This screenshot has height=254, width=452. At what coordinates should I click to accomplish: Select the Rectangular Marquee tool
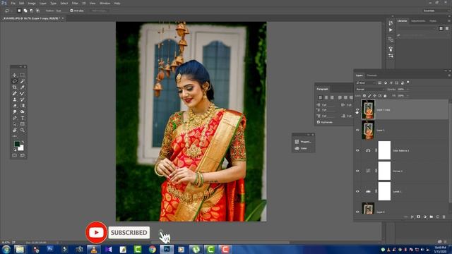click(22, 75)
